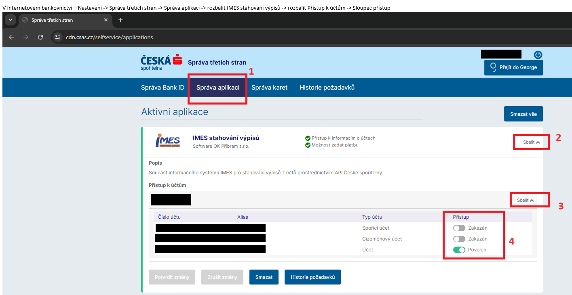Click the Česká spořitelna logo
The width and height of the screenshot is (572, 295).
click(161, 62)
